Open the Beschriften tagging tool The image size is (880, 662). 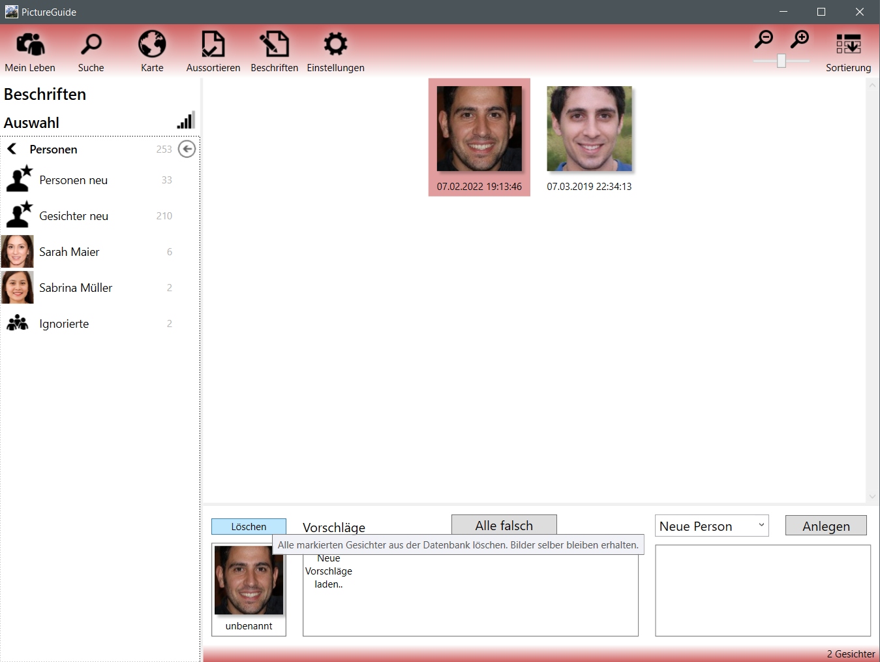coord(274,51)
